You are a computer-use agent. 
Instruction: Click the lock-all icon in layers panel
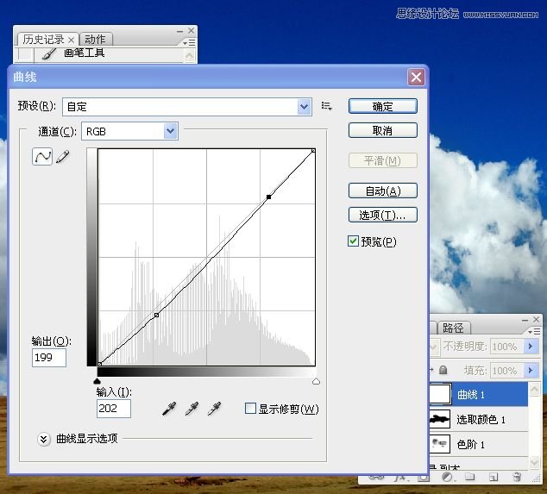click(443, 370)
